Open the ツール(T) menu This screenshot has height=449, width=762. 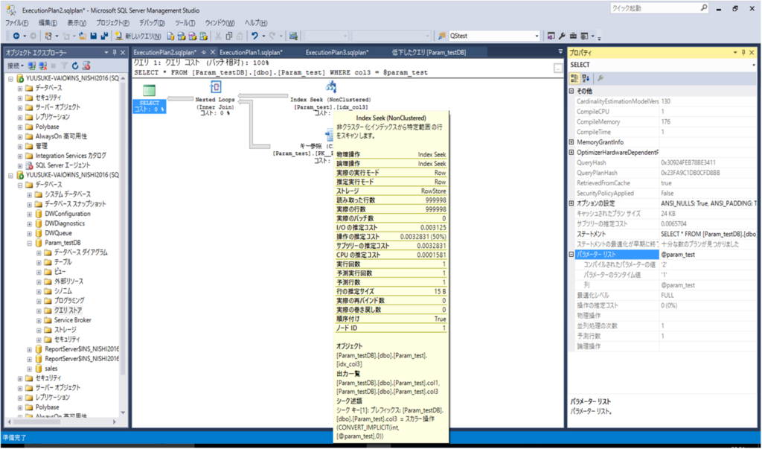pyautogui.click(x=185, y=23)
